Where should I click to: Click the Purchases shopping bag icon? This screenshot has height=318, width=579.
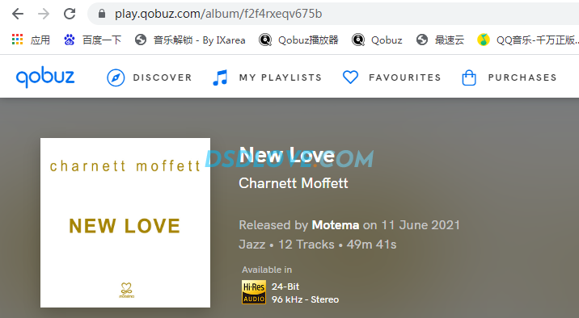coord(469,77)
